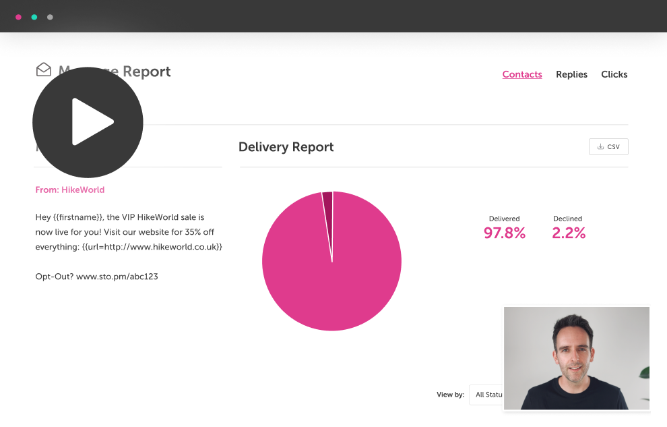The height and width of the screenshot is (427, 667).
Task: Click the From: HikeWorld sender text
Action: [x=70, y=190]
